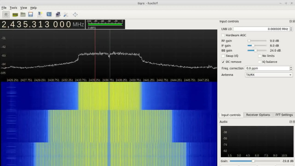The height and width of the screenshot is (166, 295).
Task: Click the remote control computers icon
Action: click(58, 15)
